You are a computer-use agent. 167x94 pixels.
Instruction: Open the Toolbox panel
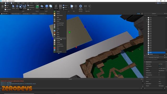point(42,7)
